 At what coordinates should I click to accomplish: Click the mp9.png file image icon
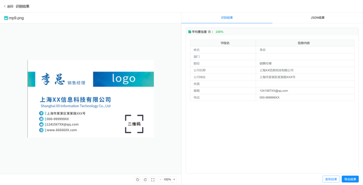coord(6,18)
